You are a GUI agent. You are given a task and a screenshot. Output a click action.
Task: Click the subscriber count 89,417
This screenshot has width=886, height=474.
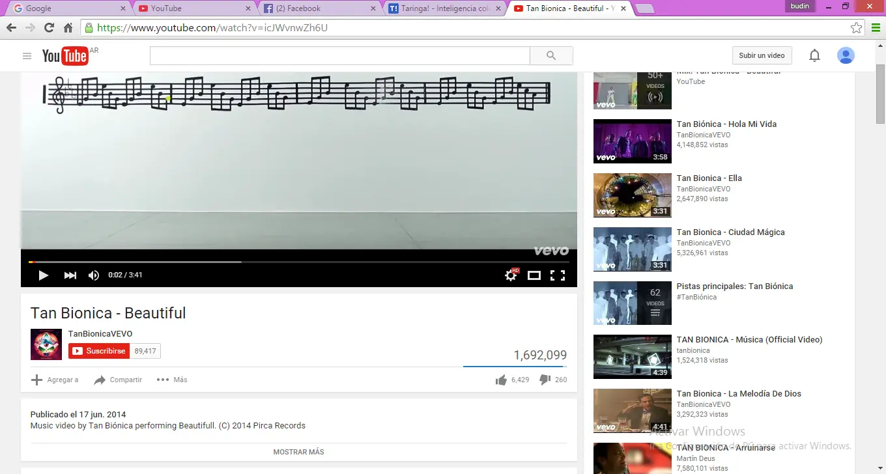click(x=145, y=351)
